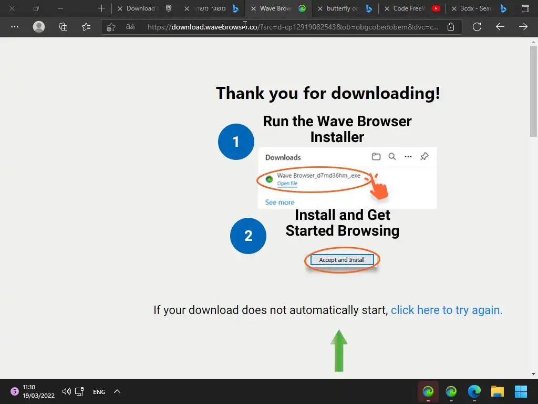
Task: Close the Code FreeV YouTube tab
Action: click(x=387, y=8)
